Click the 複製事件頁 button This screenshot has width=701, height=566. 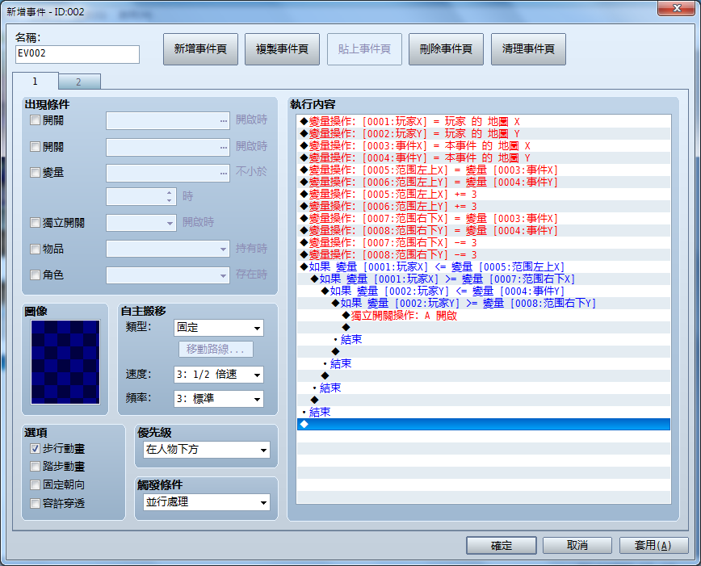pos(282,49)
